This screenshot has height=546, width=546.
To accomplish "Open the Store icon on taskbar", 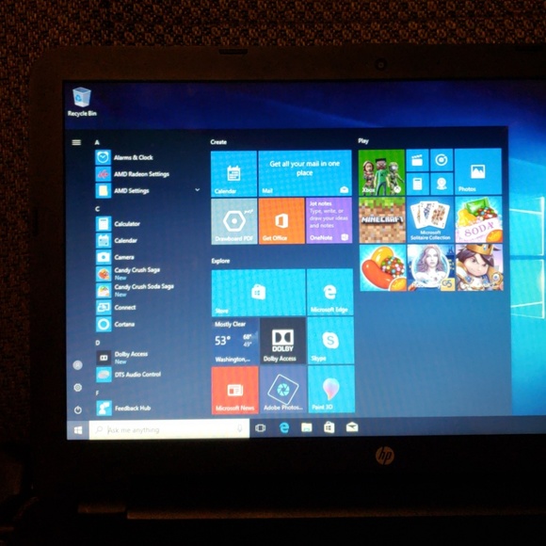I will pyautogui.click(x=329, y=427).
